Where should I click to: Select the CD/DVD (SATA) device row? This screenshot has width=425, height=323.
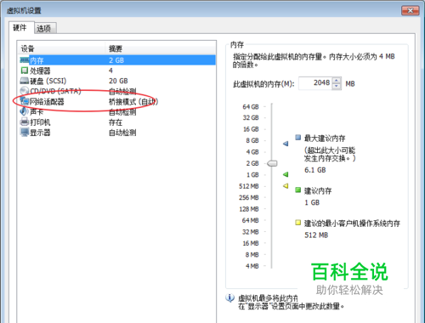(117, 91)
